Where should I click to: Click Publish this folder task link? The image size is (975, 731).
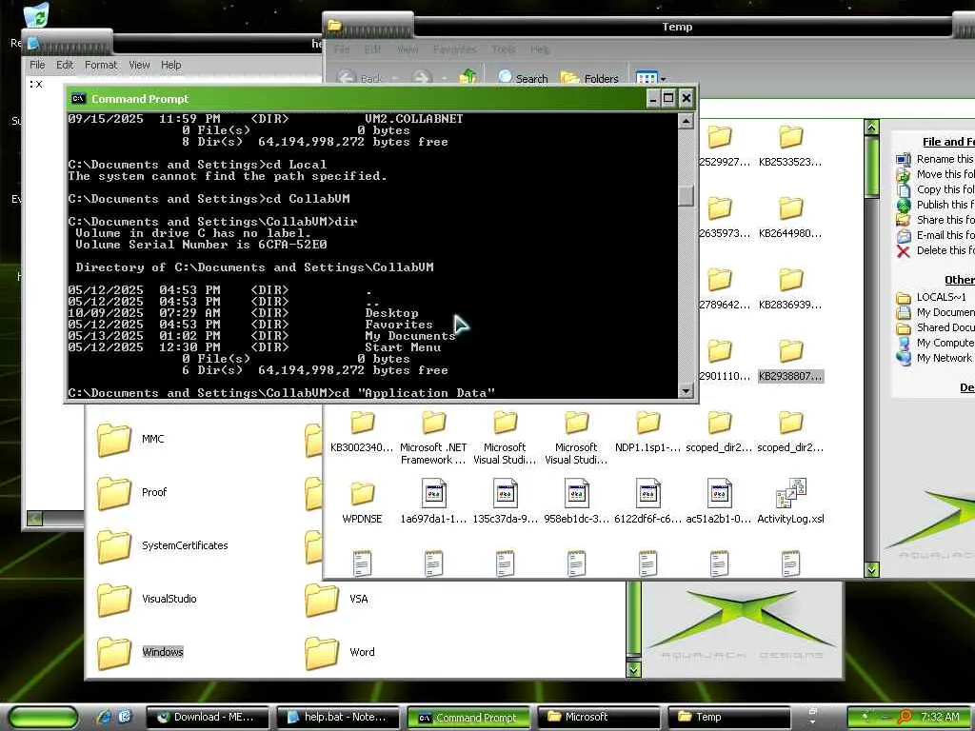[x=935, y=205]
